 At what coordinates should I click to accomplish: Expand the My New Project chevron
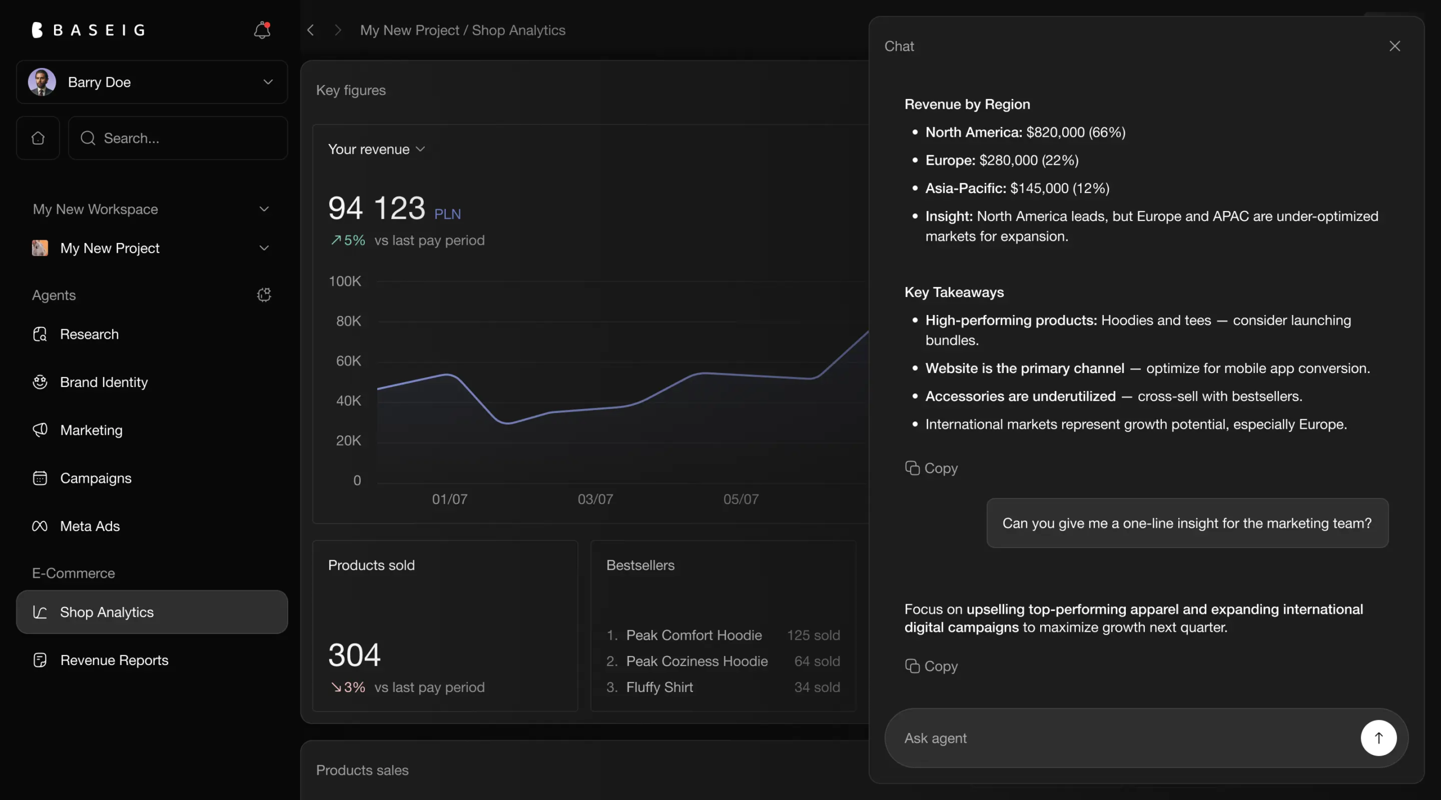click(x=264, y=248)
